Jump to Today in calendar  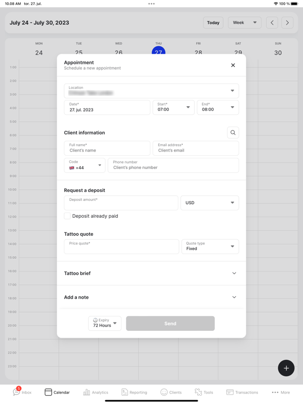[213, 23]
